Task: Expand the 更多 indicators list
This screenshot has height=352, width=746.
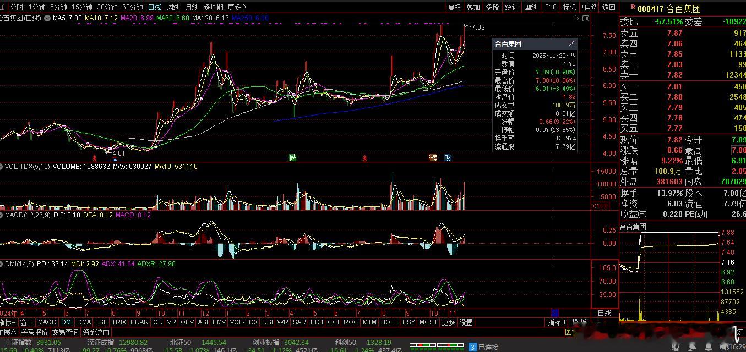Action: pos(449,322)
